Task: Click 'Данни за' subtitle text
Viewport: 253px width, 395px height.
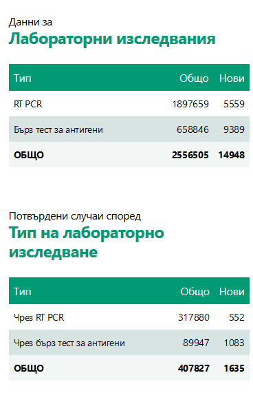Action: tap(30, 22)
